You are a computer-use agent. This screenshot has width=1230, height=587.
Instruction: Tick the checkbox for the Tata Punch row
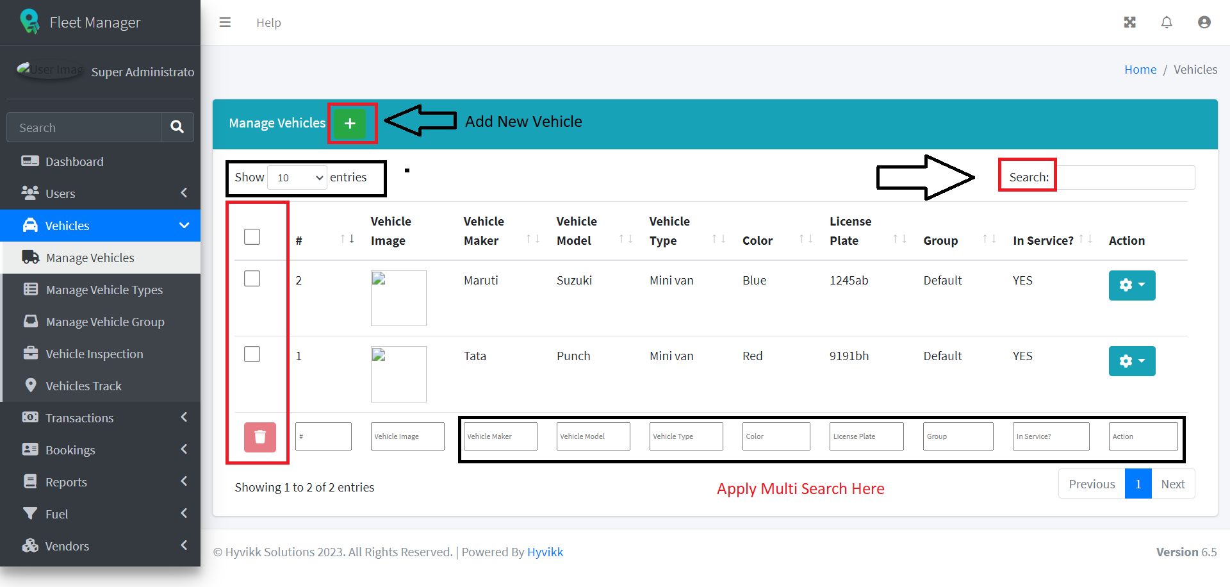point(252,354)
